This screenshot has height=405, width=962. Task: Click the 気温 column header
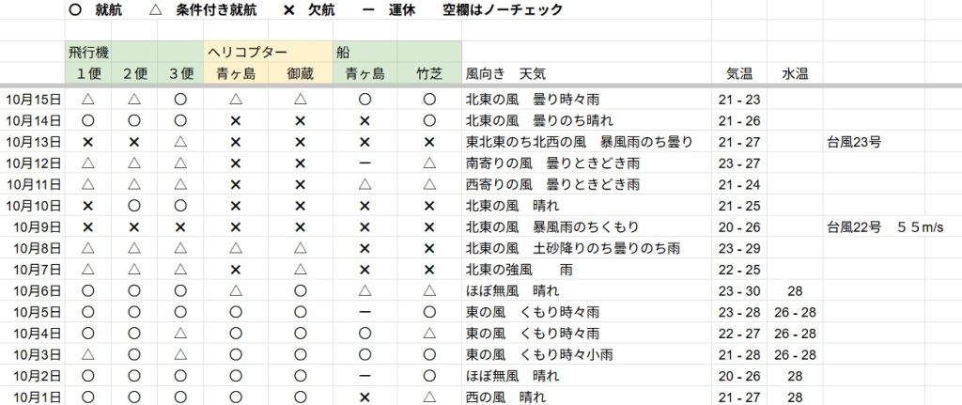[x=739, y=73]
